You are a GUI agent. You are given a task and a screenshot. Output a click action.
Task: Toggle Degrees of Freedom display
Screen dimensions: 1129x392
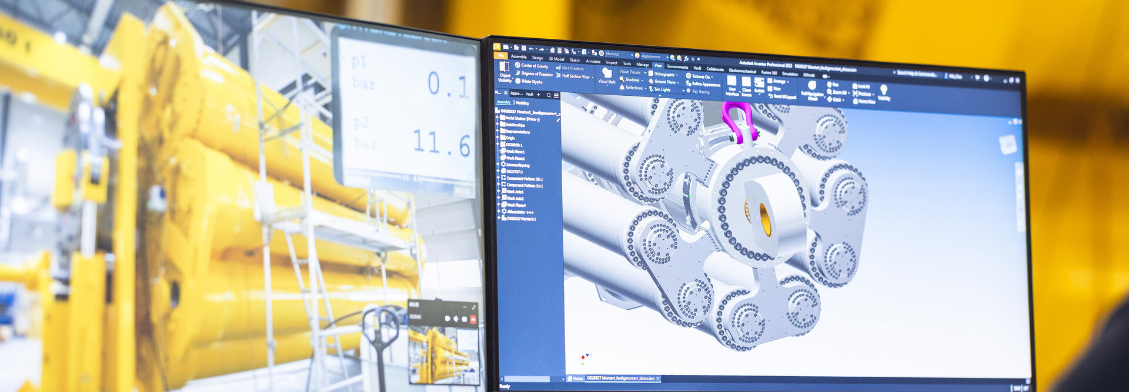tap(518, 73)
